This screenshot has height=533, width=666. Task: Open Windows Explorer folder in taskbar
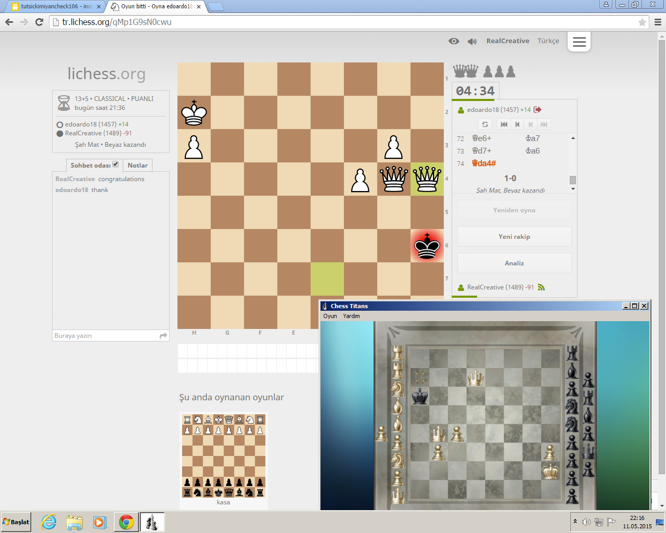tap(74, 522)
